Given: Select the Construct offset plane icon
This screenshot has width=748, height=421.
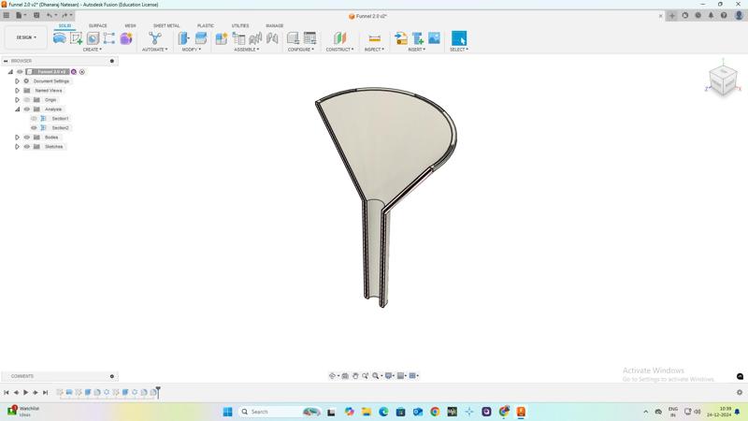Looking at the screenshot, I should tap(339, 38).
